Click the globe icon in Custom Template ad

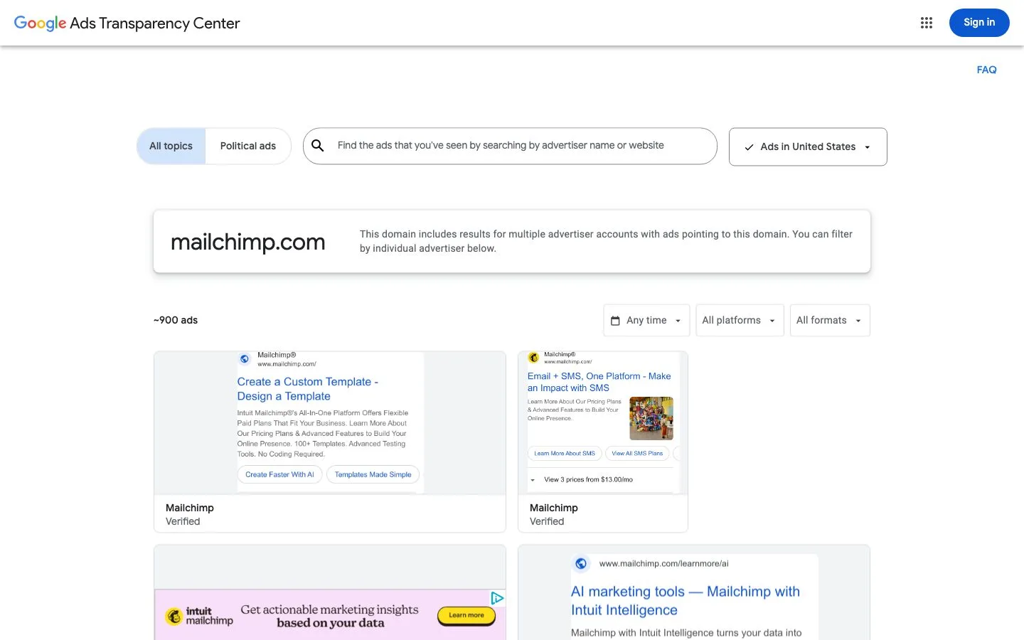coord(245,359)
